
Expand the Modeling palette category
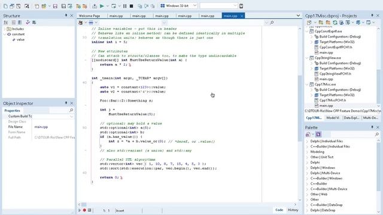(307, 152)
